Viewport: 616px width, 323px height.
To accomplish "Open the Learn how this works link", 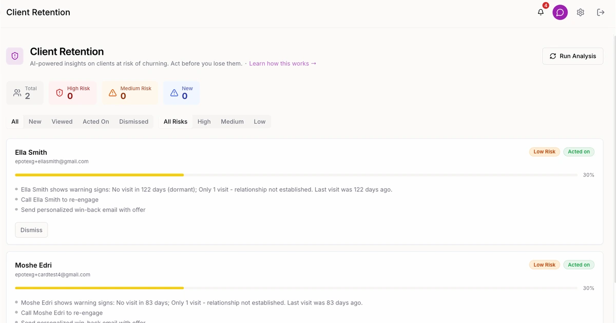I will point(282,64).
